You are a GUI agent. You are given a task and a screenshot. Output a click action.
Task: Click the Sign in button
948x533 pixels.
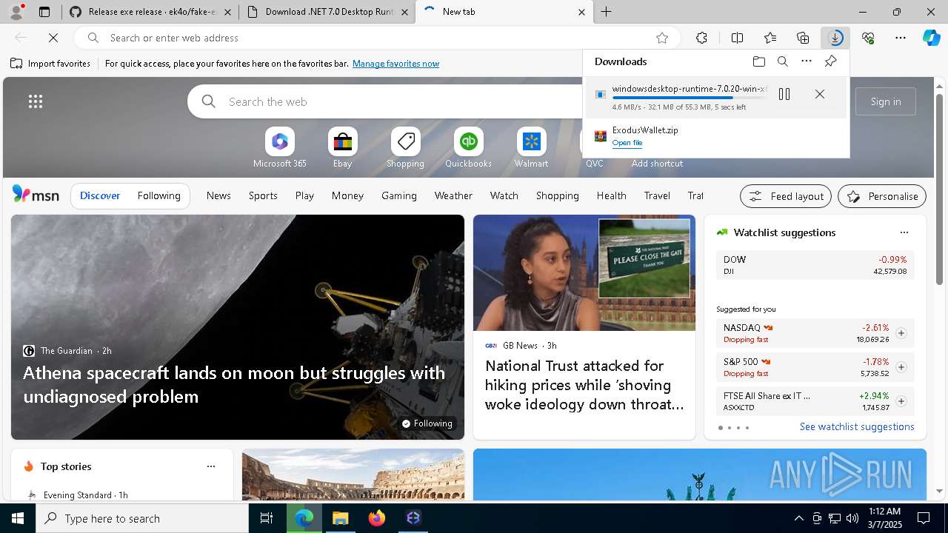point(886,101)
